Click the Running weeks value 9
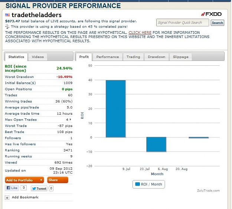The image size is (232, 209). (x=71, y=156)
